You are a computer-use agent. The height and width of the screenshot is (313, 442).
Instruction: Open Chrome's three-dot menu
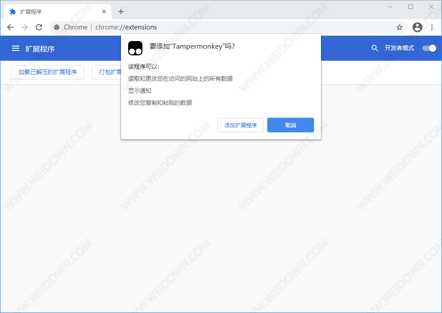(x=432, y=27)
